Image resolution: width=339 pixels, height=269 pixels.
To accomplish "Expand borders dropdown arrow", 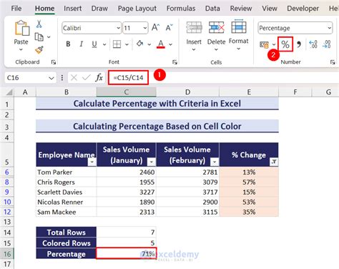I will [127, 44].
